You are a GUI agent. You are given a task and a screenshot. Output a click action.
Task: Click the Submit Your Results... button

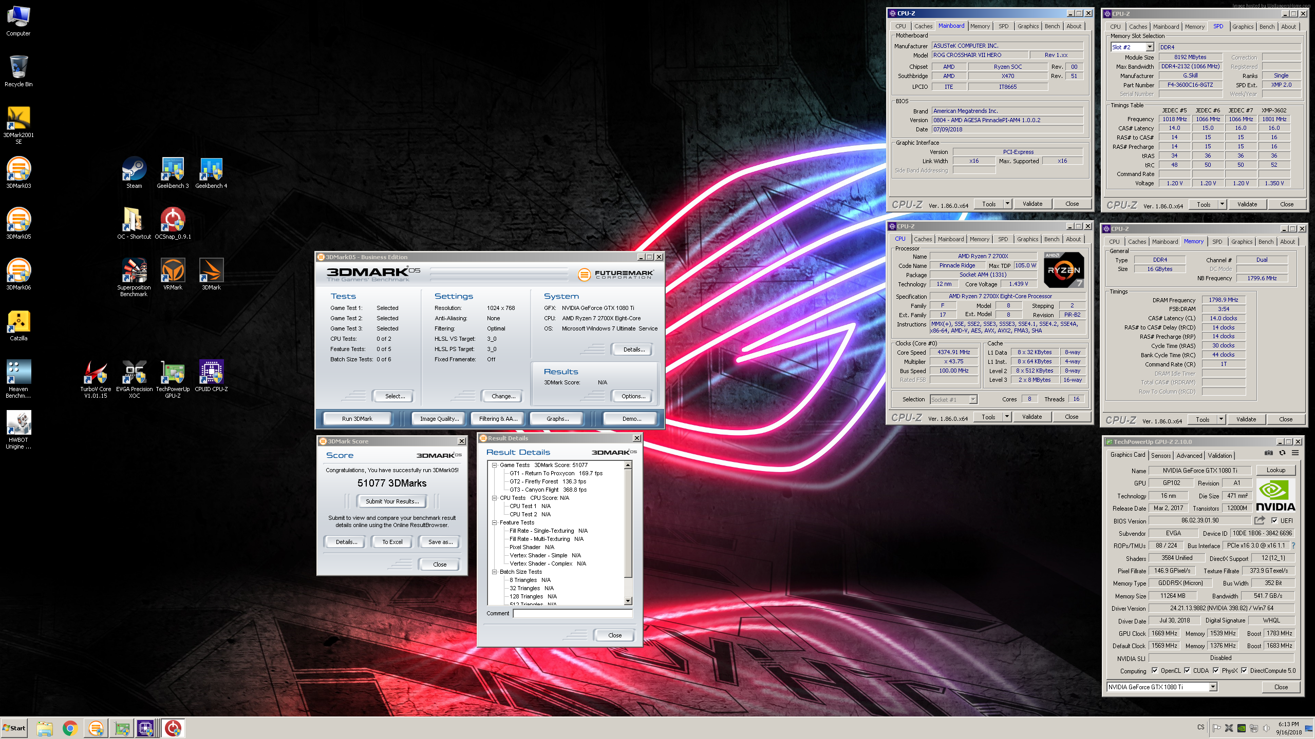coord(392,501)
